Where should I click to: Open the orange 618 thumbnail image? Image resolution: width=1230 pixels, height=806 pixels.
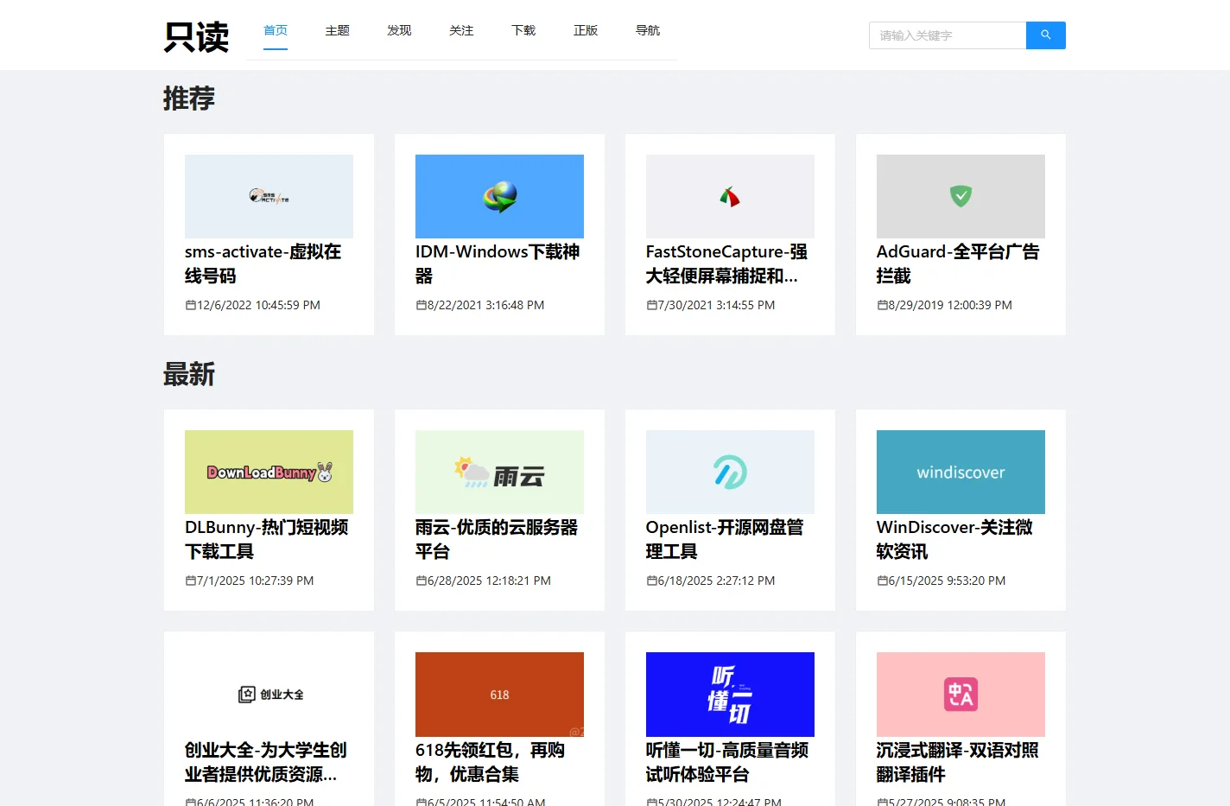tap(499, 695)
